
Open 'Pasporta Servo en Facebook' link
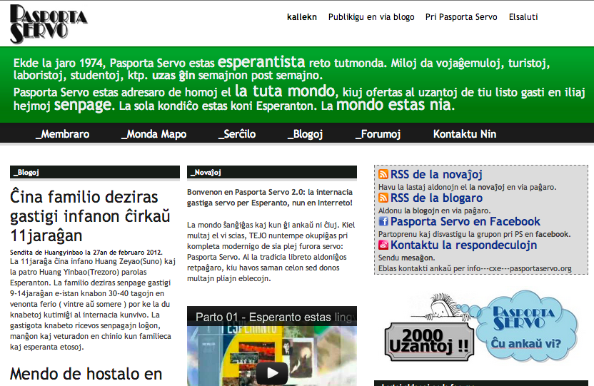coord(465,221)
